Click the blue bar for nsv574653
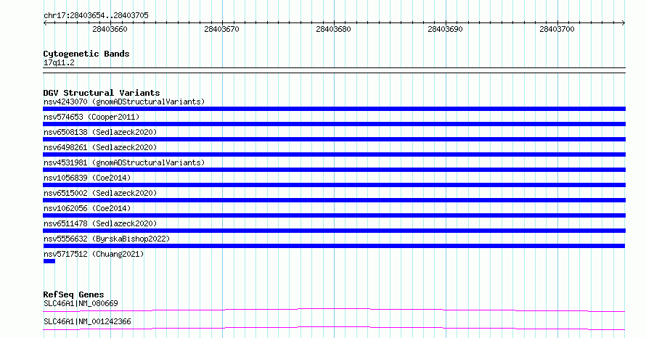This screenshot has height=338, width=646. click(x=334, y=124)
